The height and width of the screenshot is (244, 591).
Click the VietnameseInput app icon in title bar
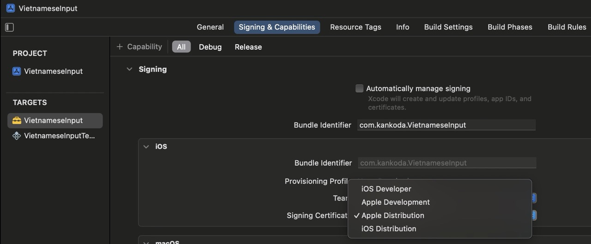point(10,8)
